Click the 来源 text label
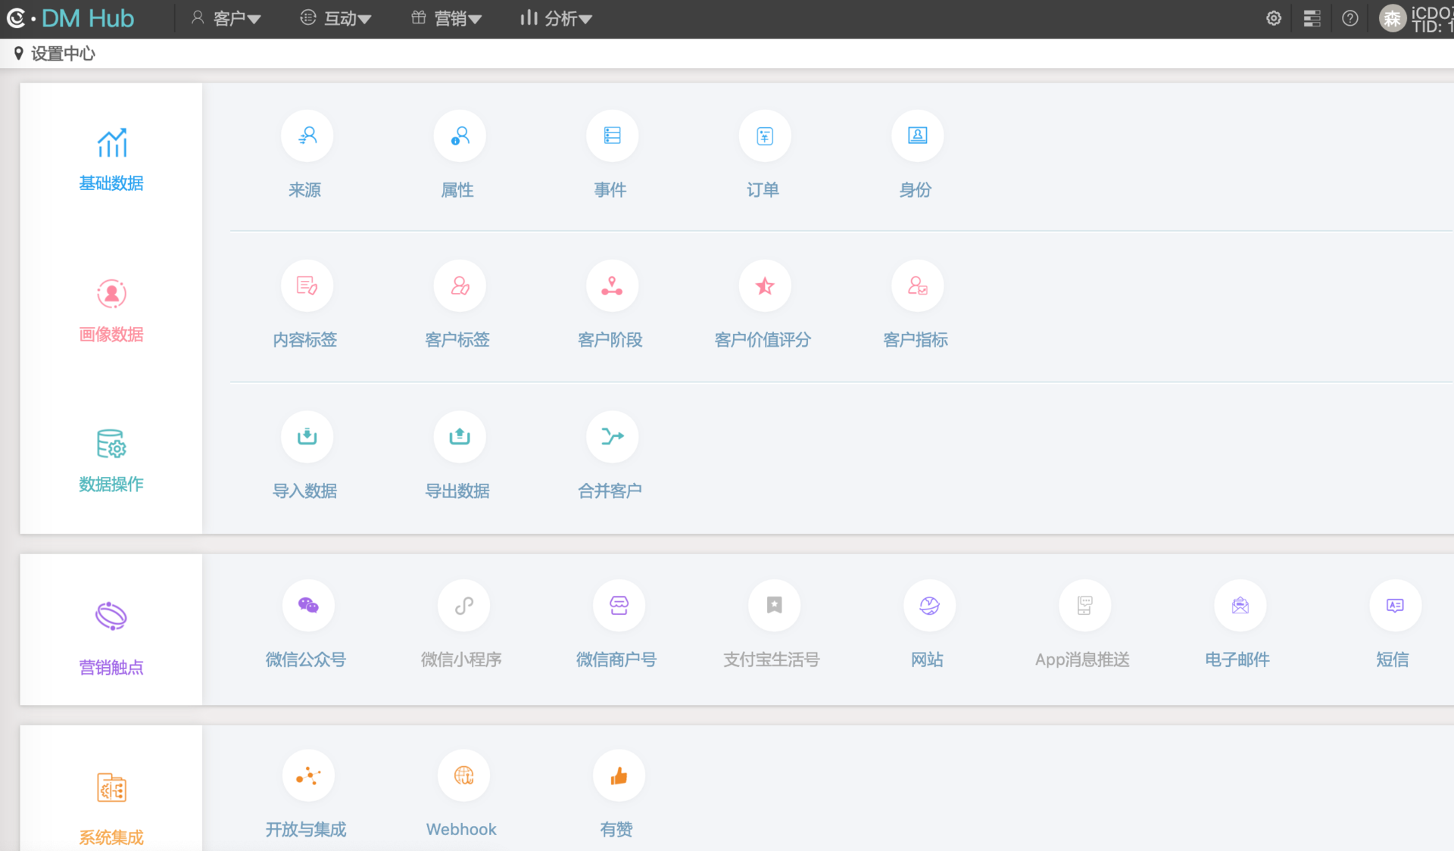 coord(304,190)
